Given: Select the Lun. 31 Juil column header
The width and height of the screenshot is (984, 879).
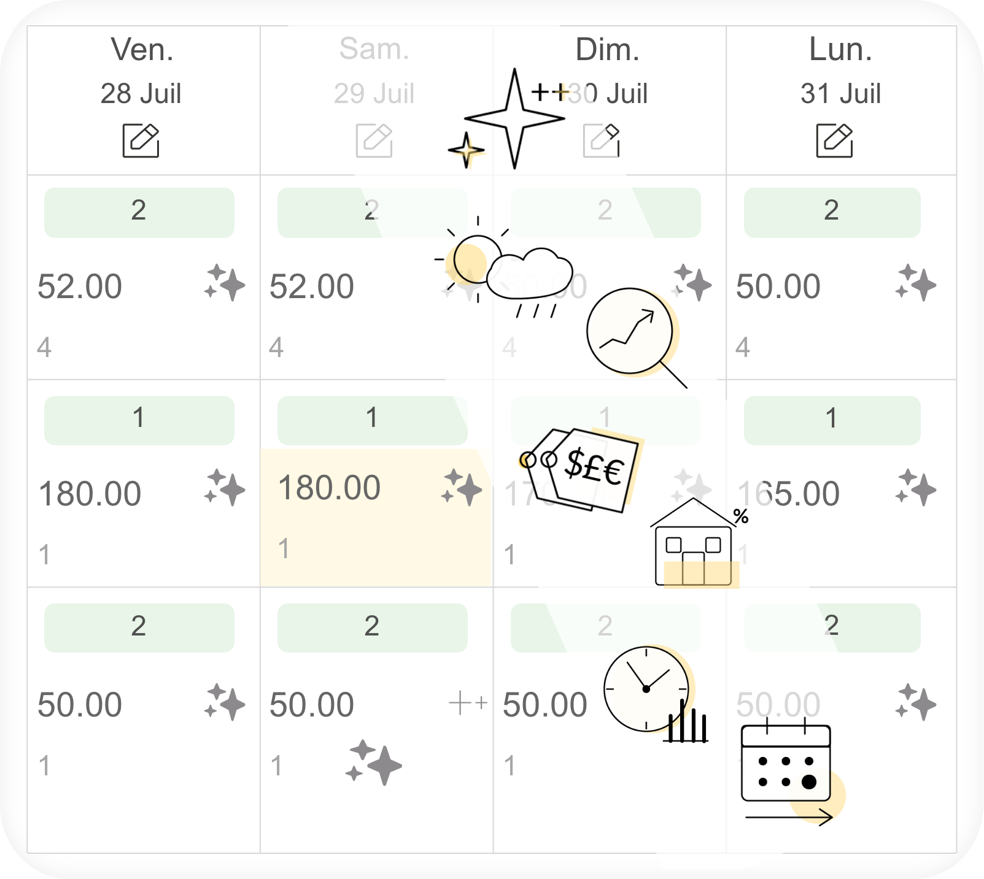Looking at the screenshot, I should coord(841,100).
